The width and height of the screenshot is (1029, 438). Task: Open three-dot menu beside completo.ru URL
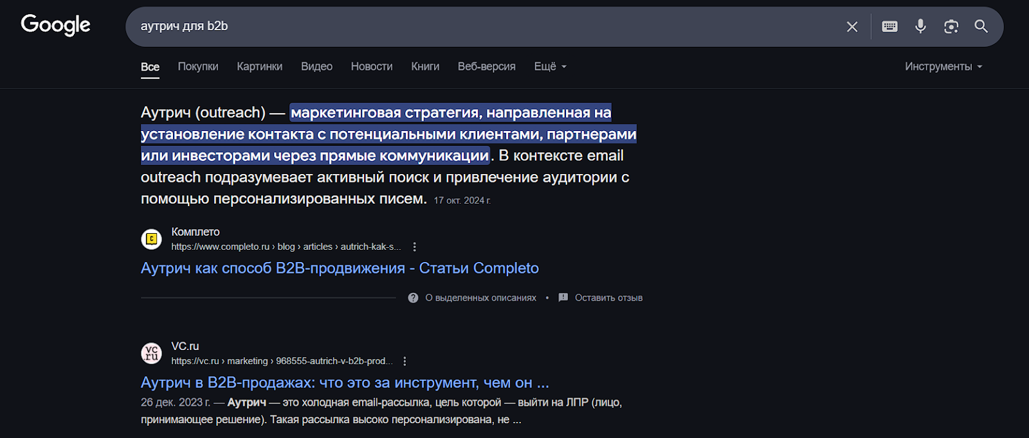pos(415,247)
